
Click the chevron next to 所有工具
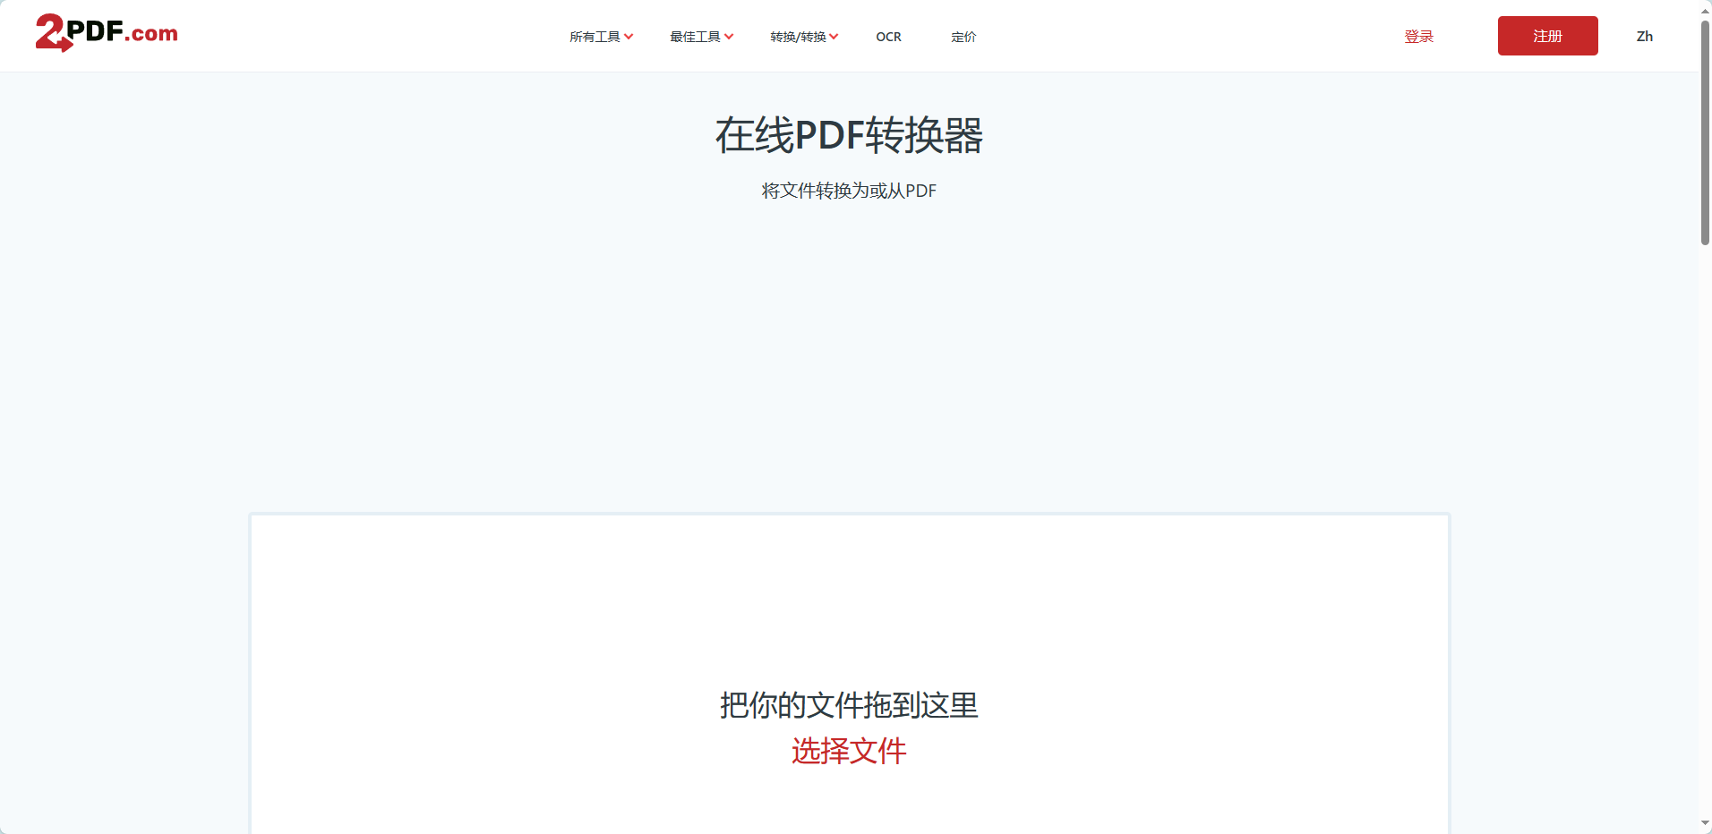tap(629, 37)
